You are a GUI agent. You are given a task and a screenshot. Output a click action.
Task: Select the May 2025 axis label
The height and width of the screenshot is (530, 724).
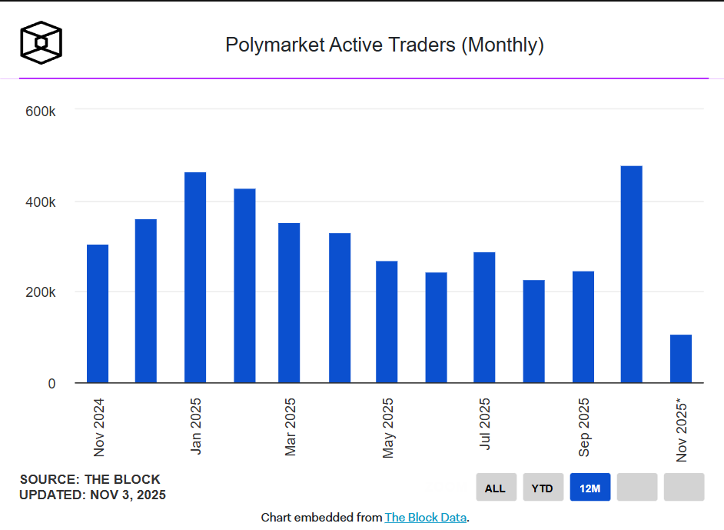tap(388, 427)
